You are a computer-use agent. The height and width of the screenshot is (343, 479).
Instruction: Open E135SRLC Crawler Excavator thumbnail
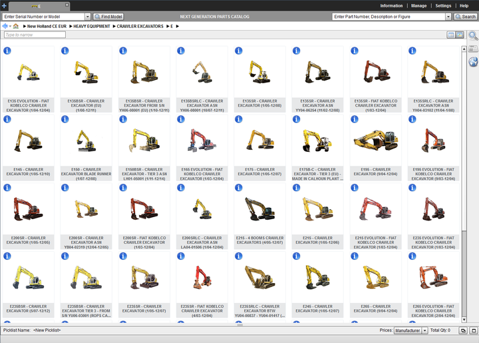(434, 72)
